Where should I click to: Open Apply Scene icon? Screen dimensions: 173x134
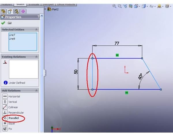click(x=159, y=6)
